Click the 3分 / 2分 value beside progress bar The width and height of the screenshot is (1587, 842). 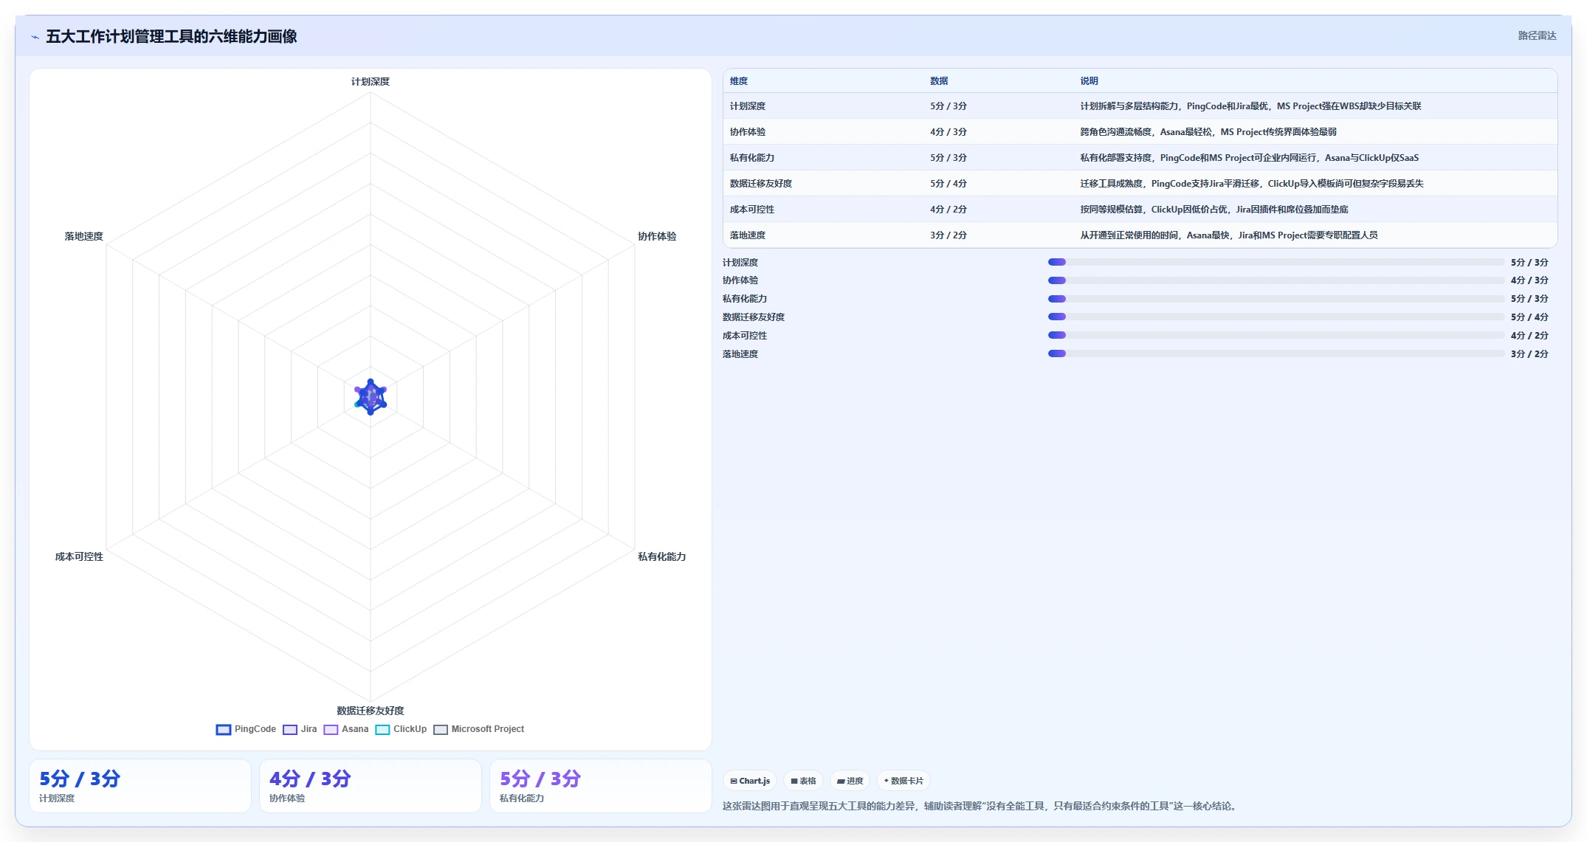coord(1529,354)
